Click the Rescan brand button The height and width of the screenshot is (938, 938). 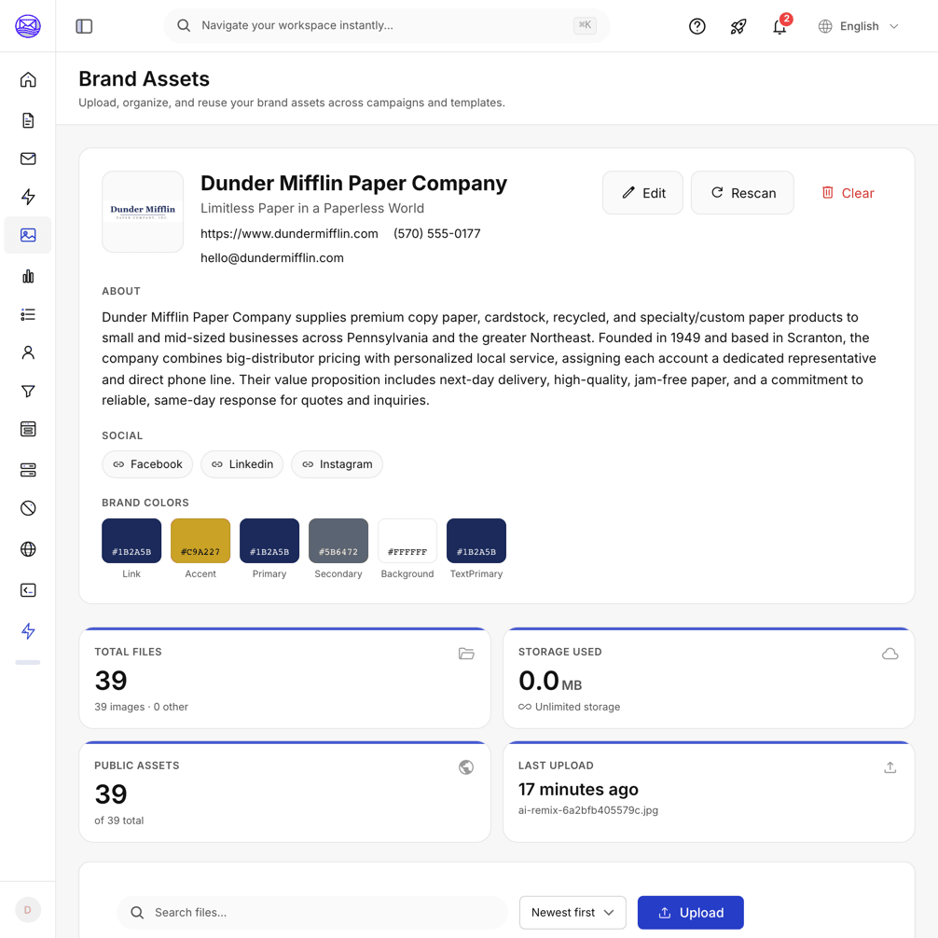tap(742, 193)
